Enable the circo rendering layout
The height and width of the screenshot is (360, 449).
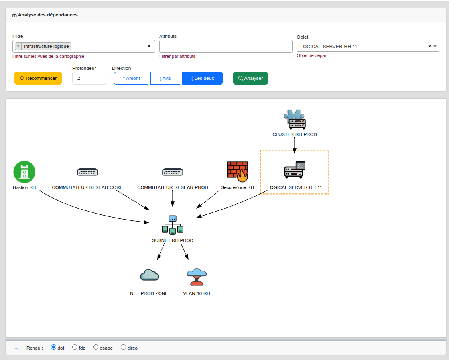click(x=123, y=347)
